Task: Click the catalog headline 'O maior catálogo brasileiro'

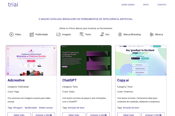Action: tap(86, 19)
